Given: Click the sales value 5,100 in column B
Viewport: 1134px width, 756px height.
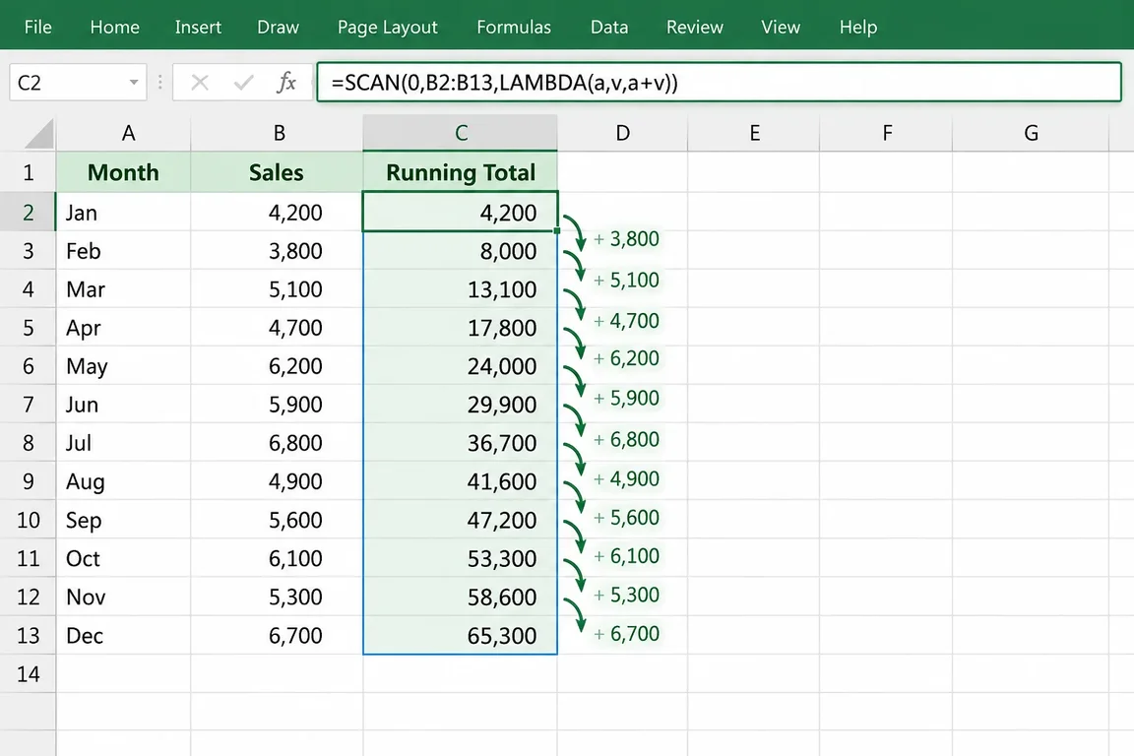Looking at the screenshot, I should click(x=277, y=288).
